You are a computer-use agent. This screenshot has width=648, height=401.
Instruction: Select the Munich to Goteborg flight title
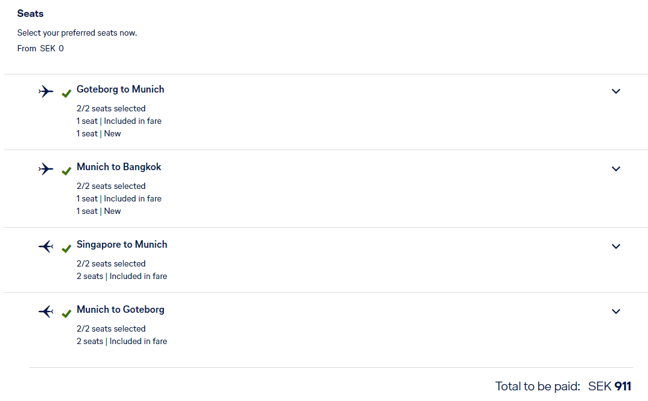120,310
